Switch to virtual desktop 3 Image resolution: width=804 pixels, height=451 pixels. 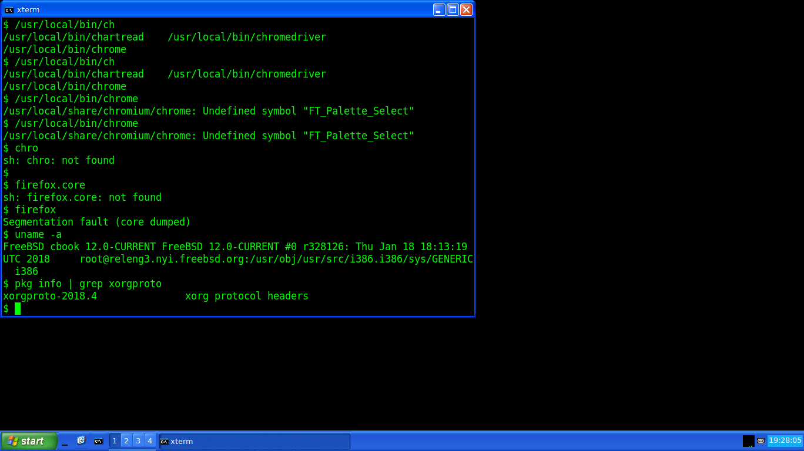click(138, 440)
